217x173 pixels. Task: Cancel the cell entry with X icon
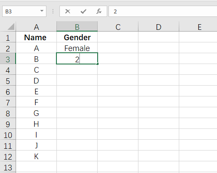68,11
